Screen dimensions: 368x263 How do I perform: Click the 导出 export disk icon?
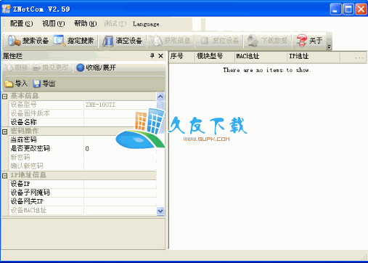click(36, 84)
